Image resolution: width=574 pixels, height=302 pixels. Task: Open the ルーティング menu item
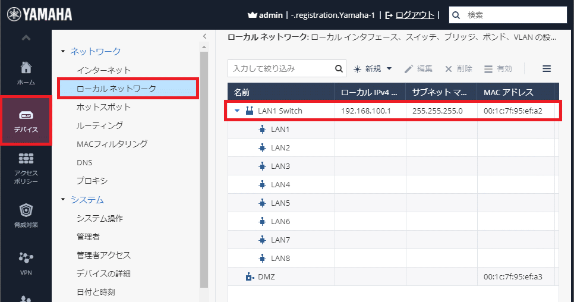[x=100, y=125]
